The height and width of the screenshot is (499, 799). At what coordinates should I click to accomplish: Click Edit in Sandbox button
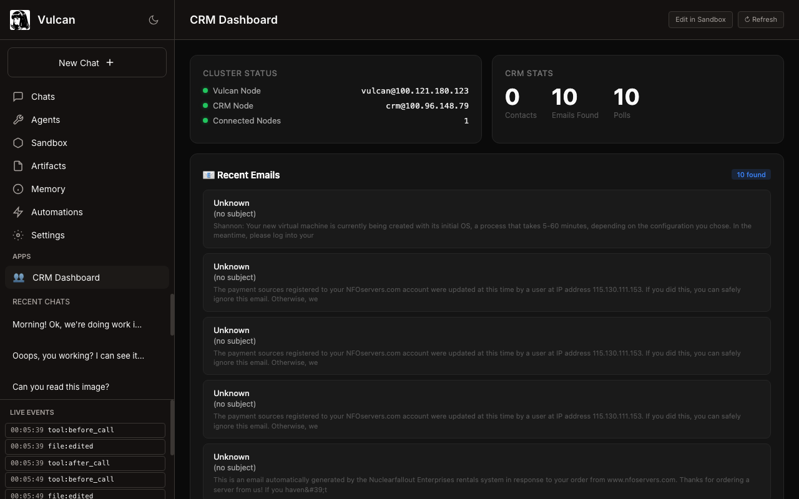[700, 19]
